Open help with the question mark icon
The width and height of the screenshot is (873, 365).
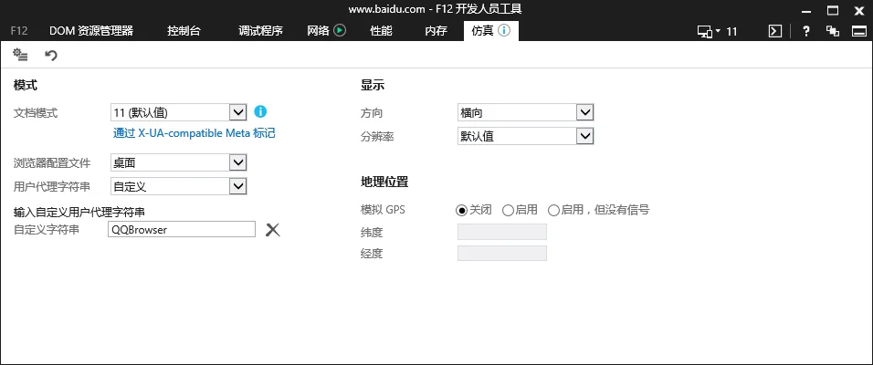(x=805, y=31)
